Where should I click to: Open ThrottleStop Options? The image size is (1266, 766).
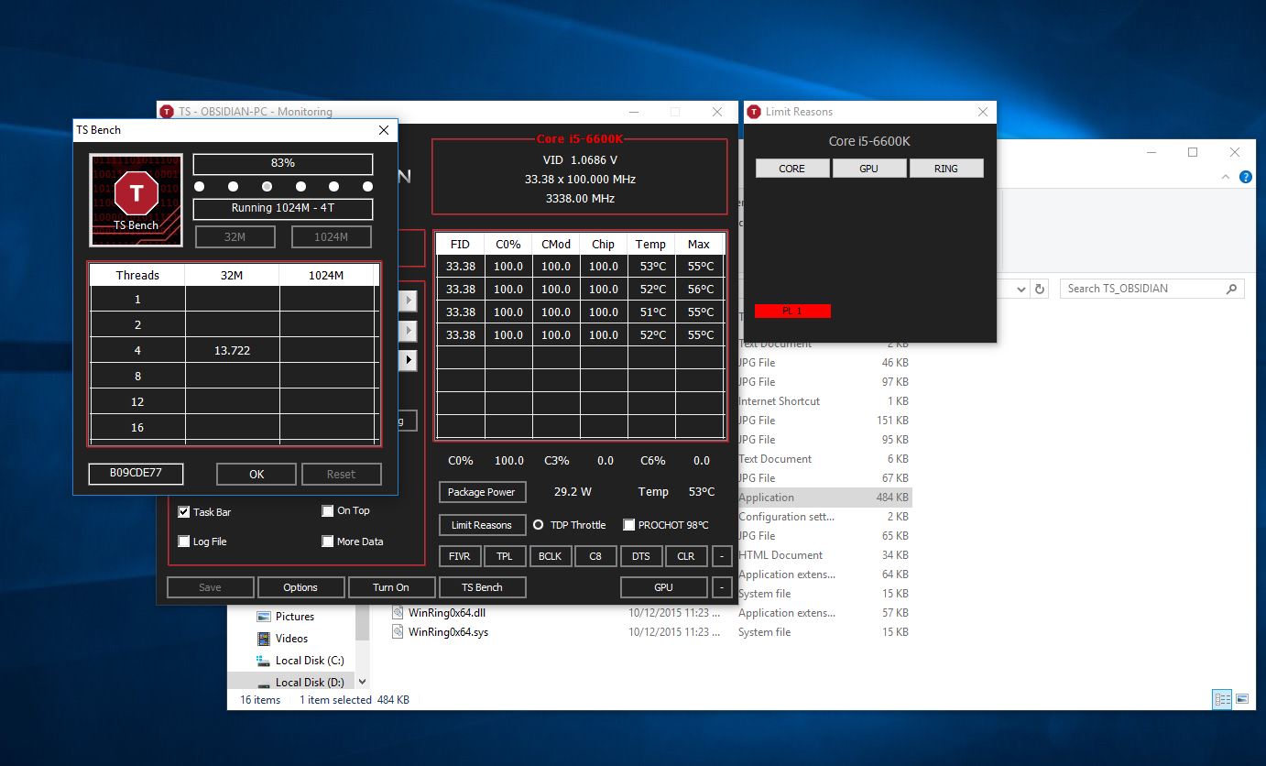tap(300, 587)
